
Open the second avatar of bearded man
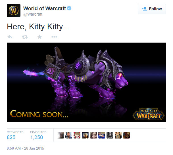pyautogui.click(x=69, y=135)
